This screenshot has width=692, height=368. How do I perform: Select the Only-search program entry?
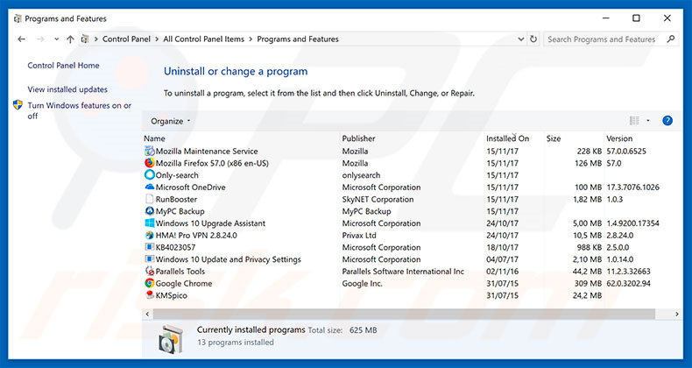pos(177,175)
